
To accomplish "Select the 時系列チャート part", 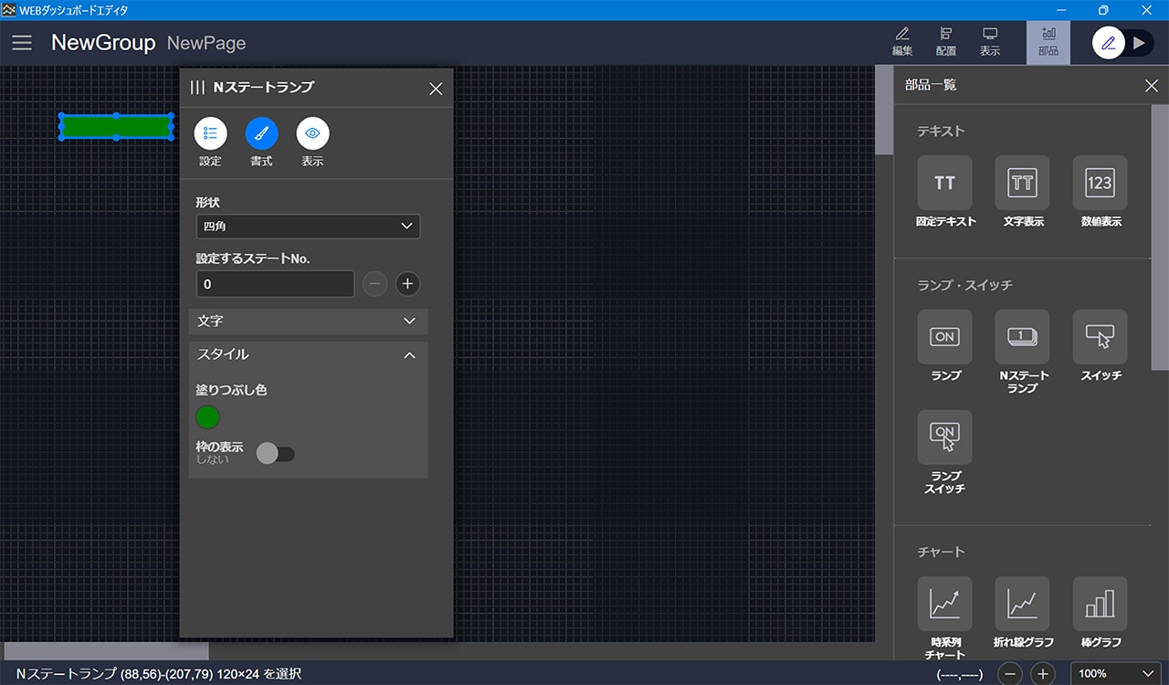I will click(x=944, y=604).
